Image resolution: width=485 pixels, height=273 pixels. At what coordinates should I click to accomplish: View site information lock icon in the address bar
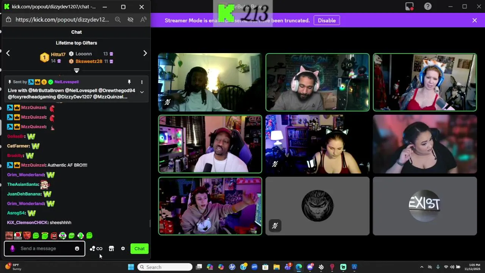coord(8,20)
